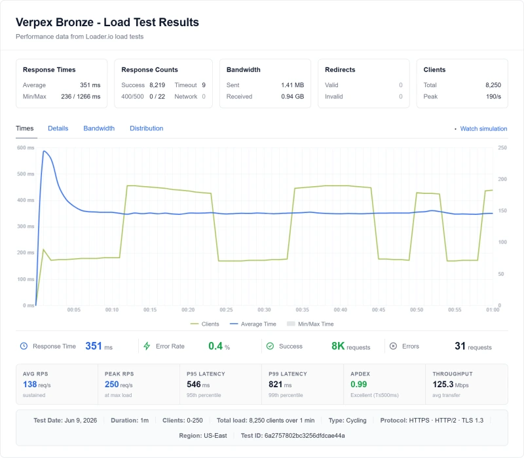Select the Times tab
Viewport: 524px width, 458px height.
[x=25, y=128]
